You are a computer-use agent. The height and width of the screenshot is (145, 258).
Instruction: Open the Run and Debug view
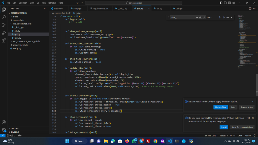click(x=4, y=33)
